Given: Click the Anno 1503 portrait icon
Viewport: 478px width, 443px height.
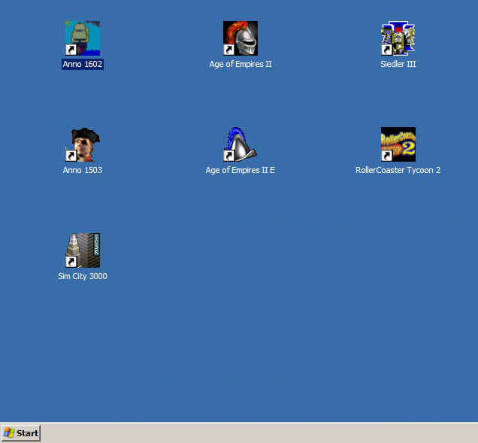Looking at the screenshot, I should click(83, 144).
